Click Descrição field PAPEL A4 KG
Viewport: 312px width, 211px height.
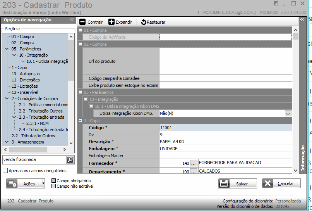click(x=225, y=142)
